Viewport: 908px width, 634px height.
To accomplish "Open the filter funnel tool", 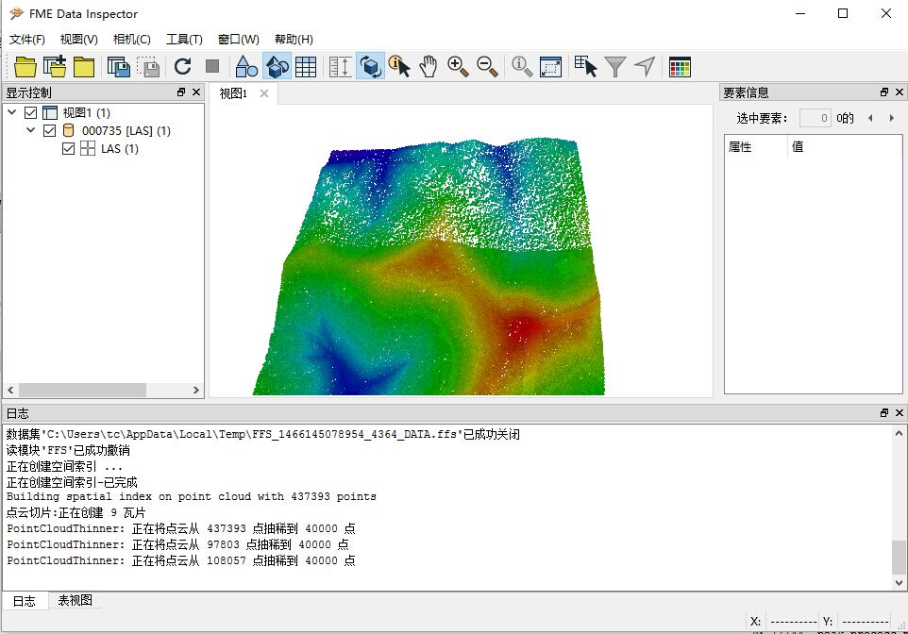I will click(x=615, y=67).
